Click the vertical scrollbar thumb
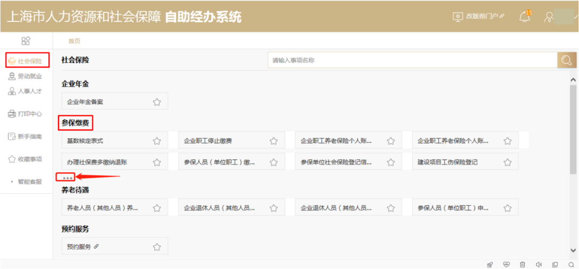The image size is (579, 269). [573, 129]
